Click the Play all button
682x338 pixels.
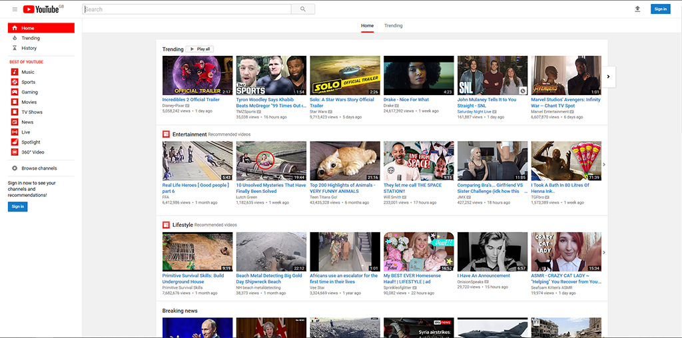200,49
